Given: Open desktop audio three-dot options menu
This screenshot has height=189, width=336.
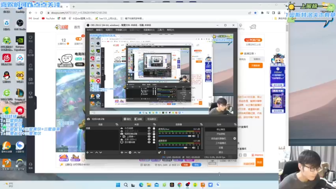Looking at the screenshot, I should (198, 148).
